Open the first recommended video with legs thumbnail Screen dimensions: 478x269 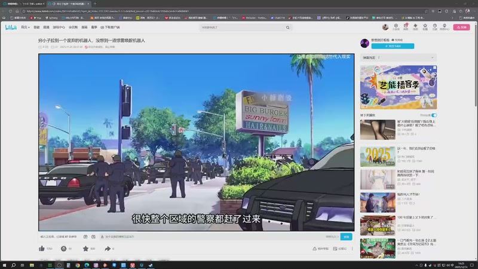pos(378,130)
